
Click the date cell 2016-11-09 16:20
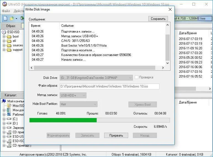pos(190,48)
